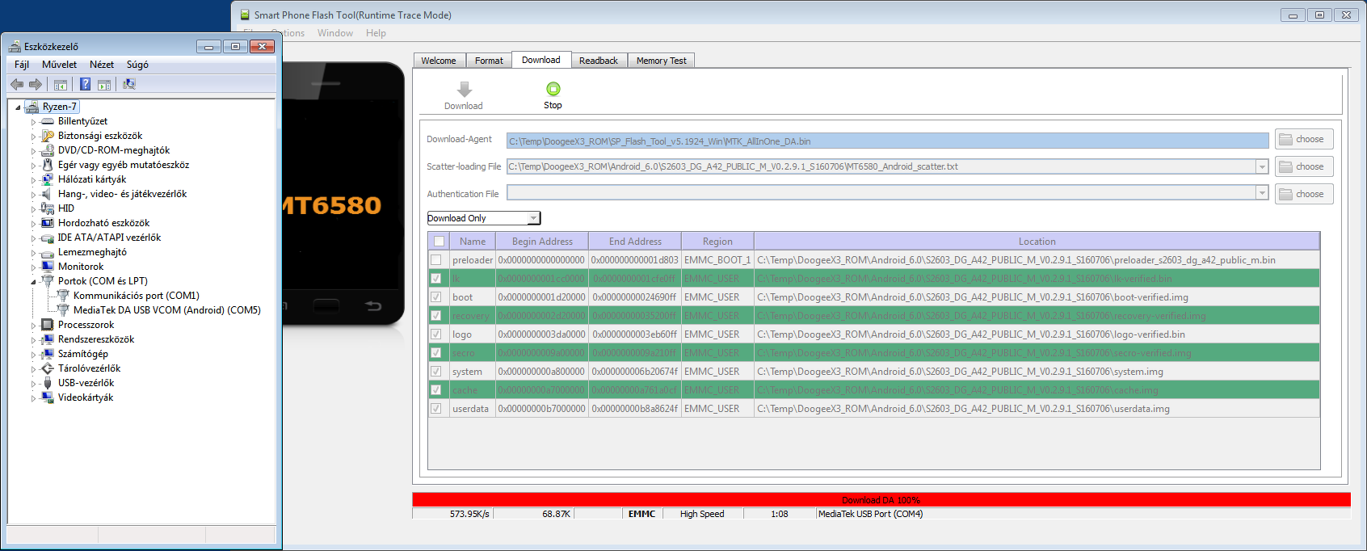
Task: Click the system.img location cell
Action: 1037,372
